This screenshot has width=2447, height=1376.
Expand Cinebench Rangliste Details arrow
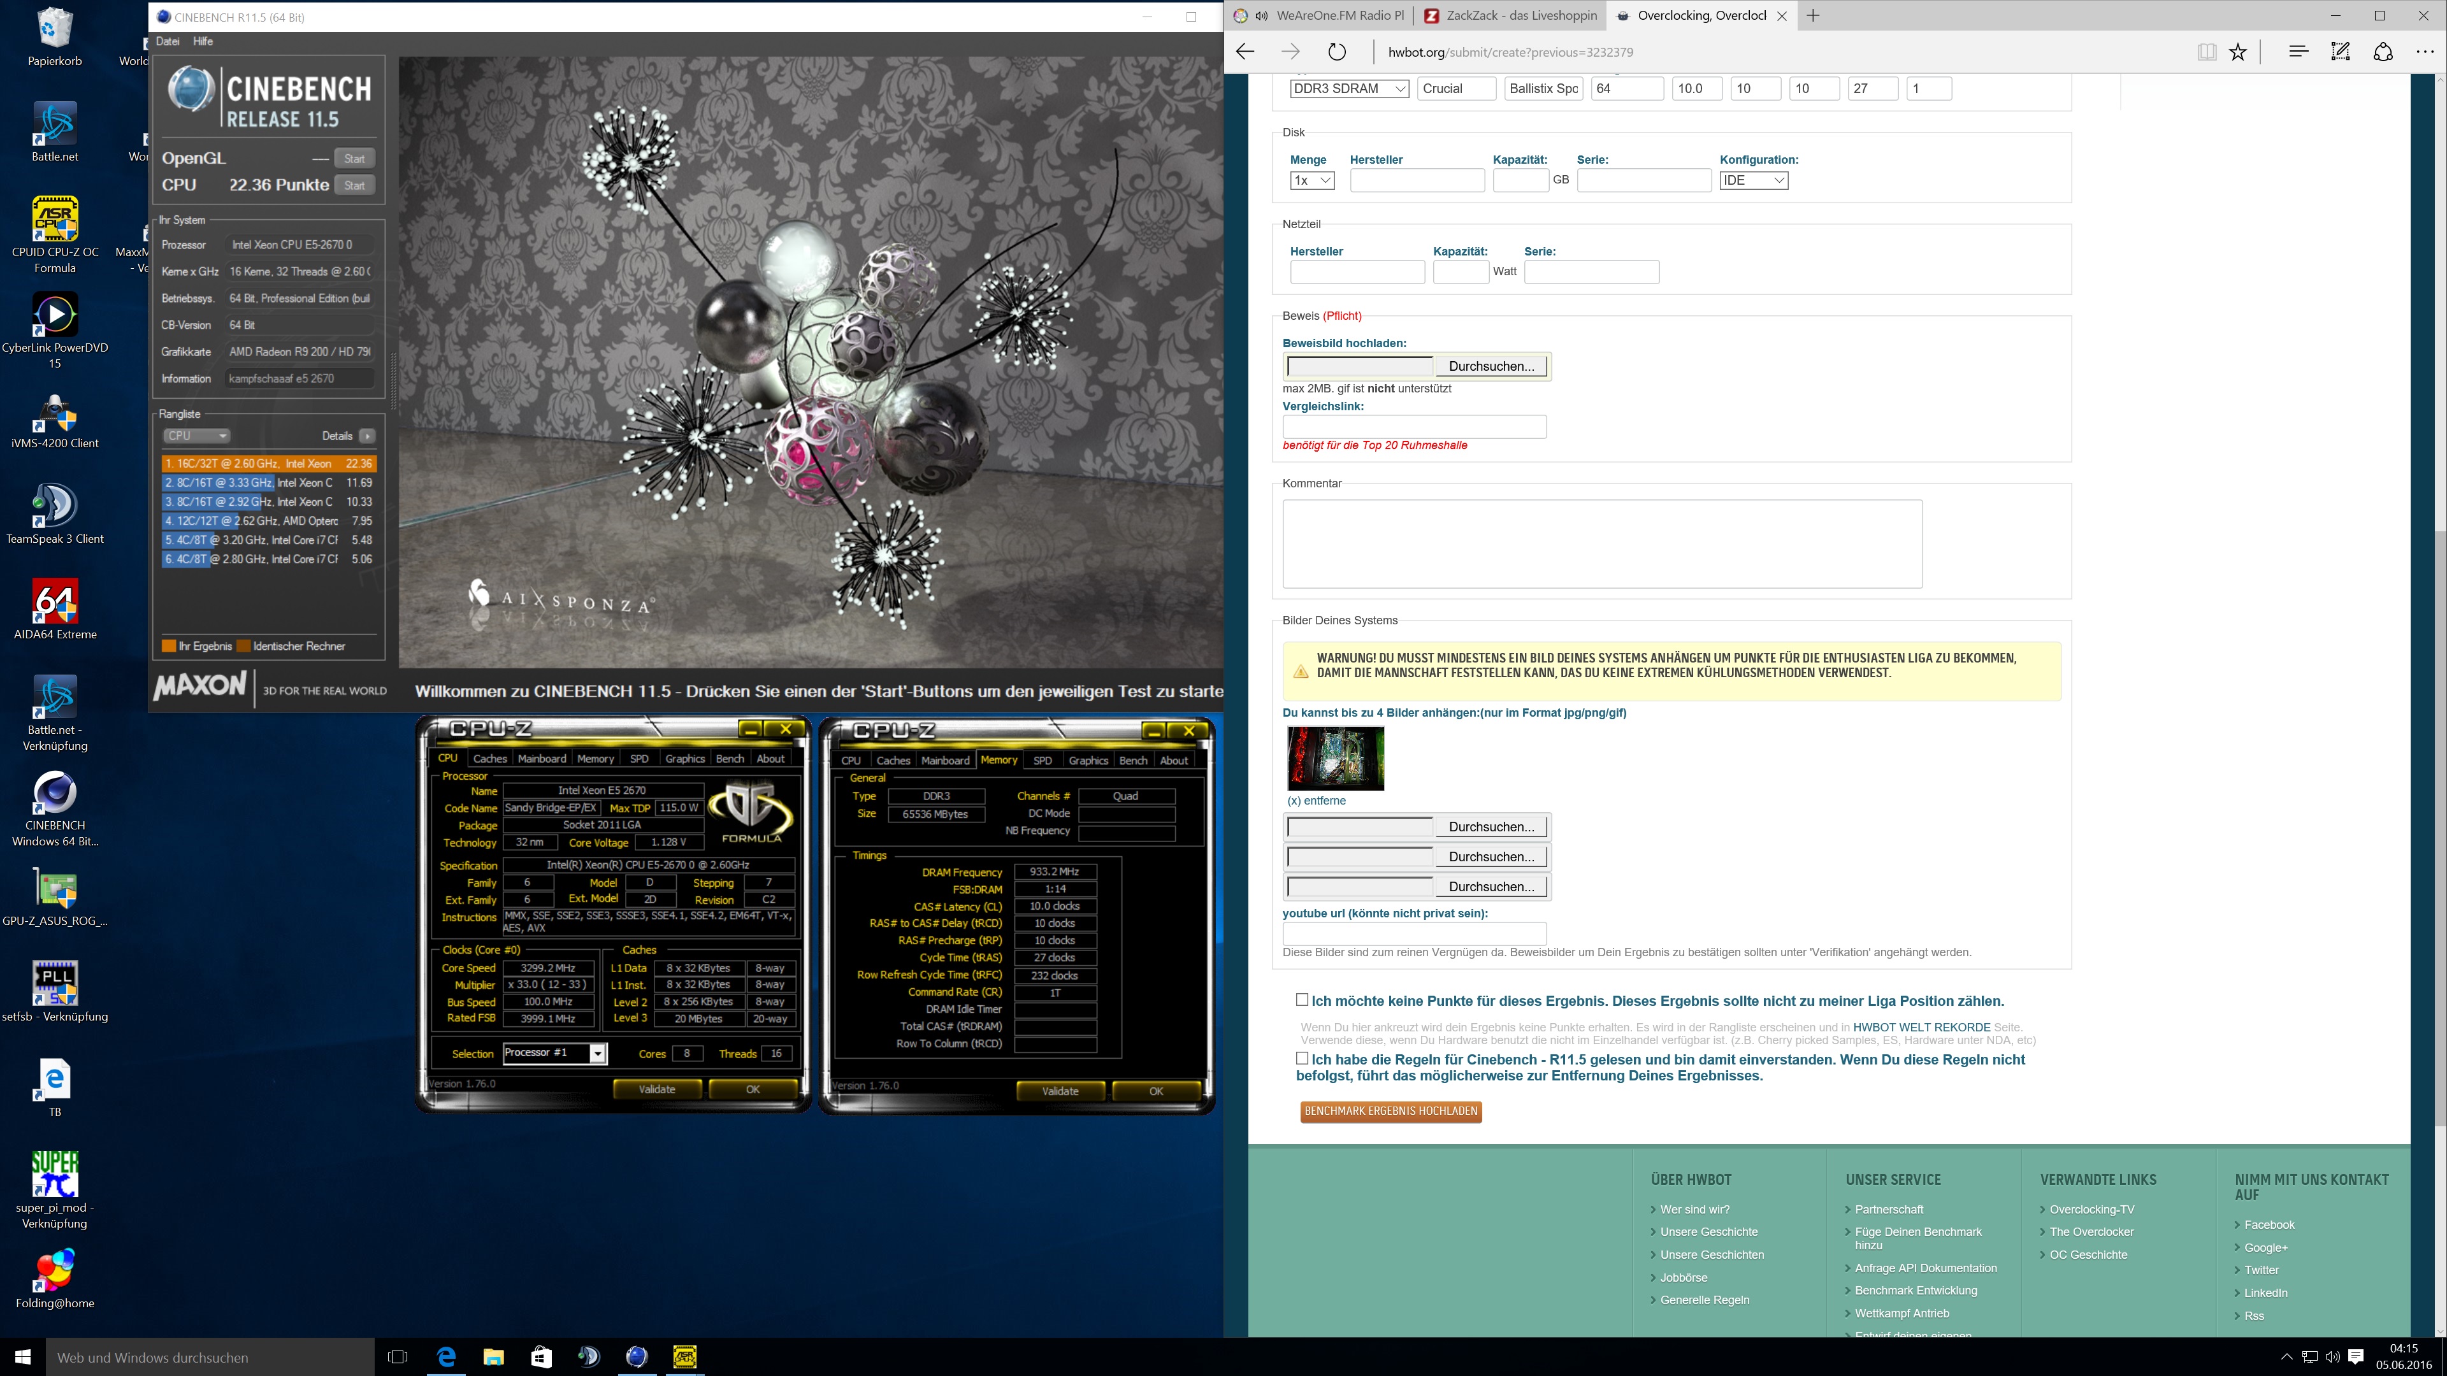pyautogui.click(x=368, y=436)
